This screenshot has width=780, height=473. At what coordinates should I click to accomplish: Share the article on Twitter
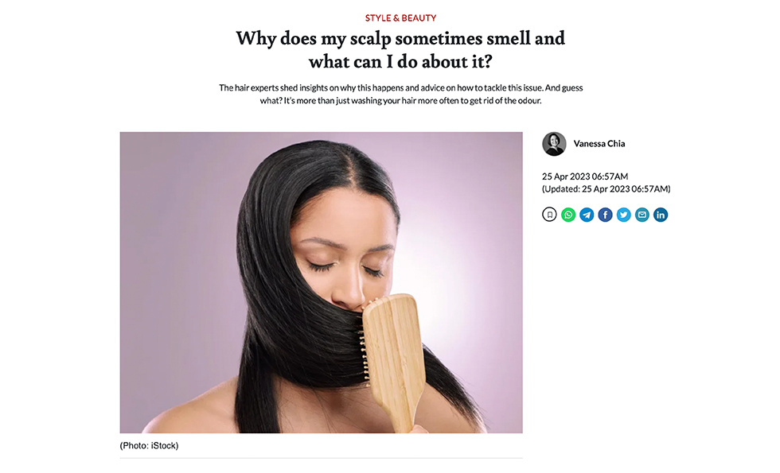(x=623, y=215)
